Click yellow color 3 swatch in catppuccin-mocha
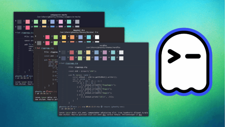This screenshot has height=127, width=225. click(44, 22)
